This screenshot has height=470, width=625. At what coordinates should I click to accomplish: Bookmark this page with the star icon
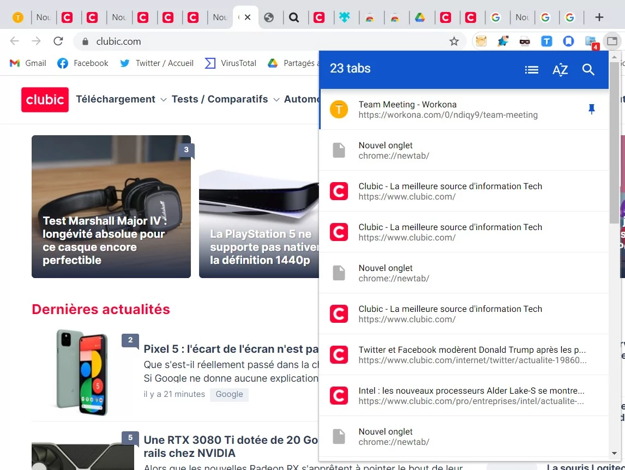click(x=454, y=41)
